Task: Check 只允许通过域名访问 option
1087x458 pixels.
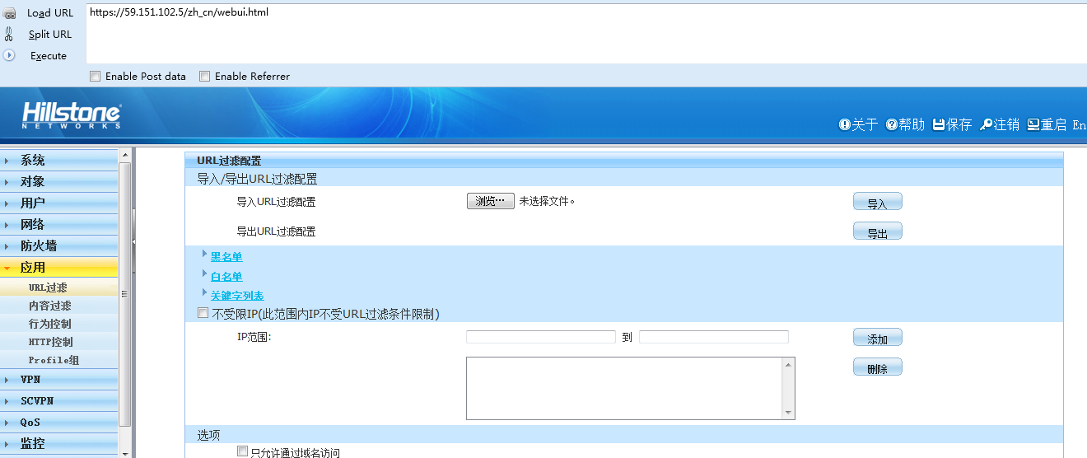Action: coord(242,451)
